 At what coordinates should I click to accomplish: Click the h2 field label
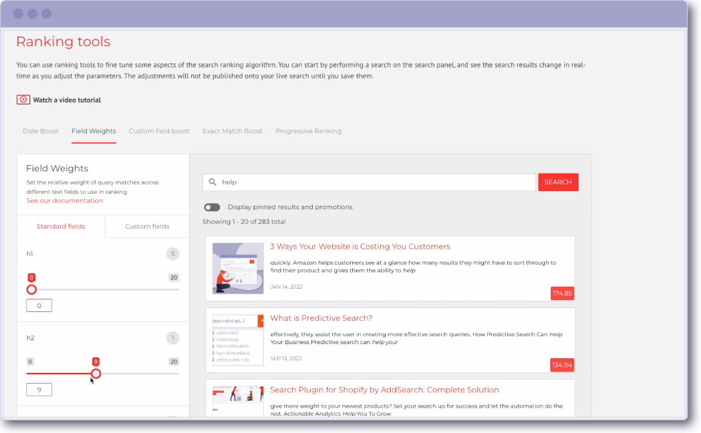pyautogui.click(x=30, y=338)
